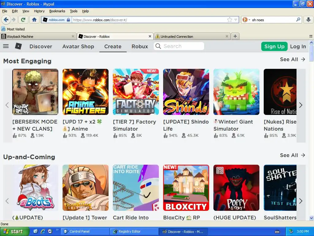Open the Most Visited bookmarks folder

(13, 29)
